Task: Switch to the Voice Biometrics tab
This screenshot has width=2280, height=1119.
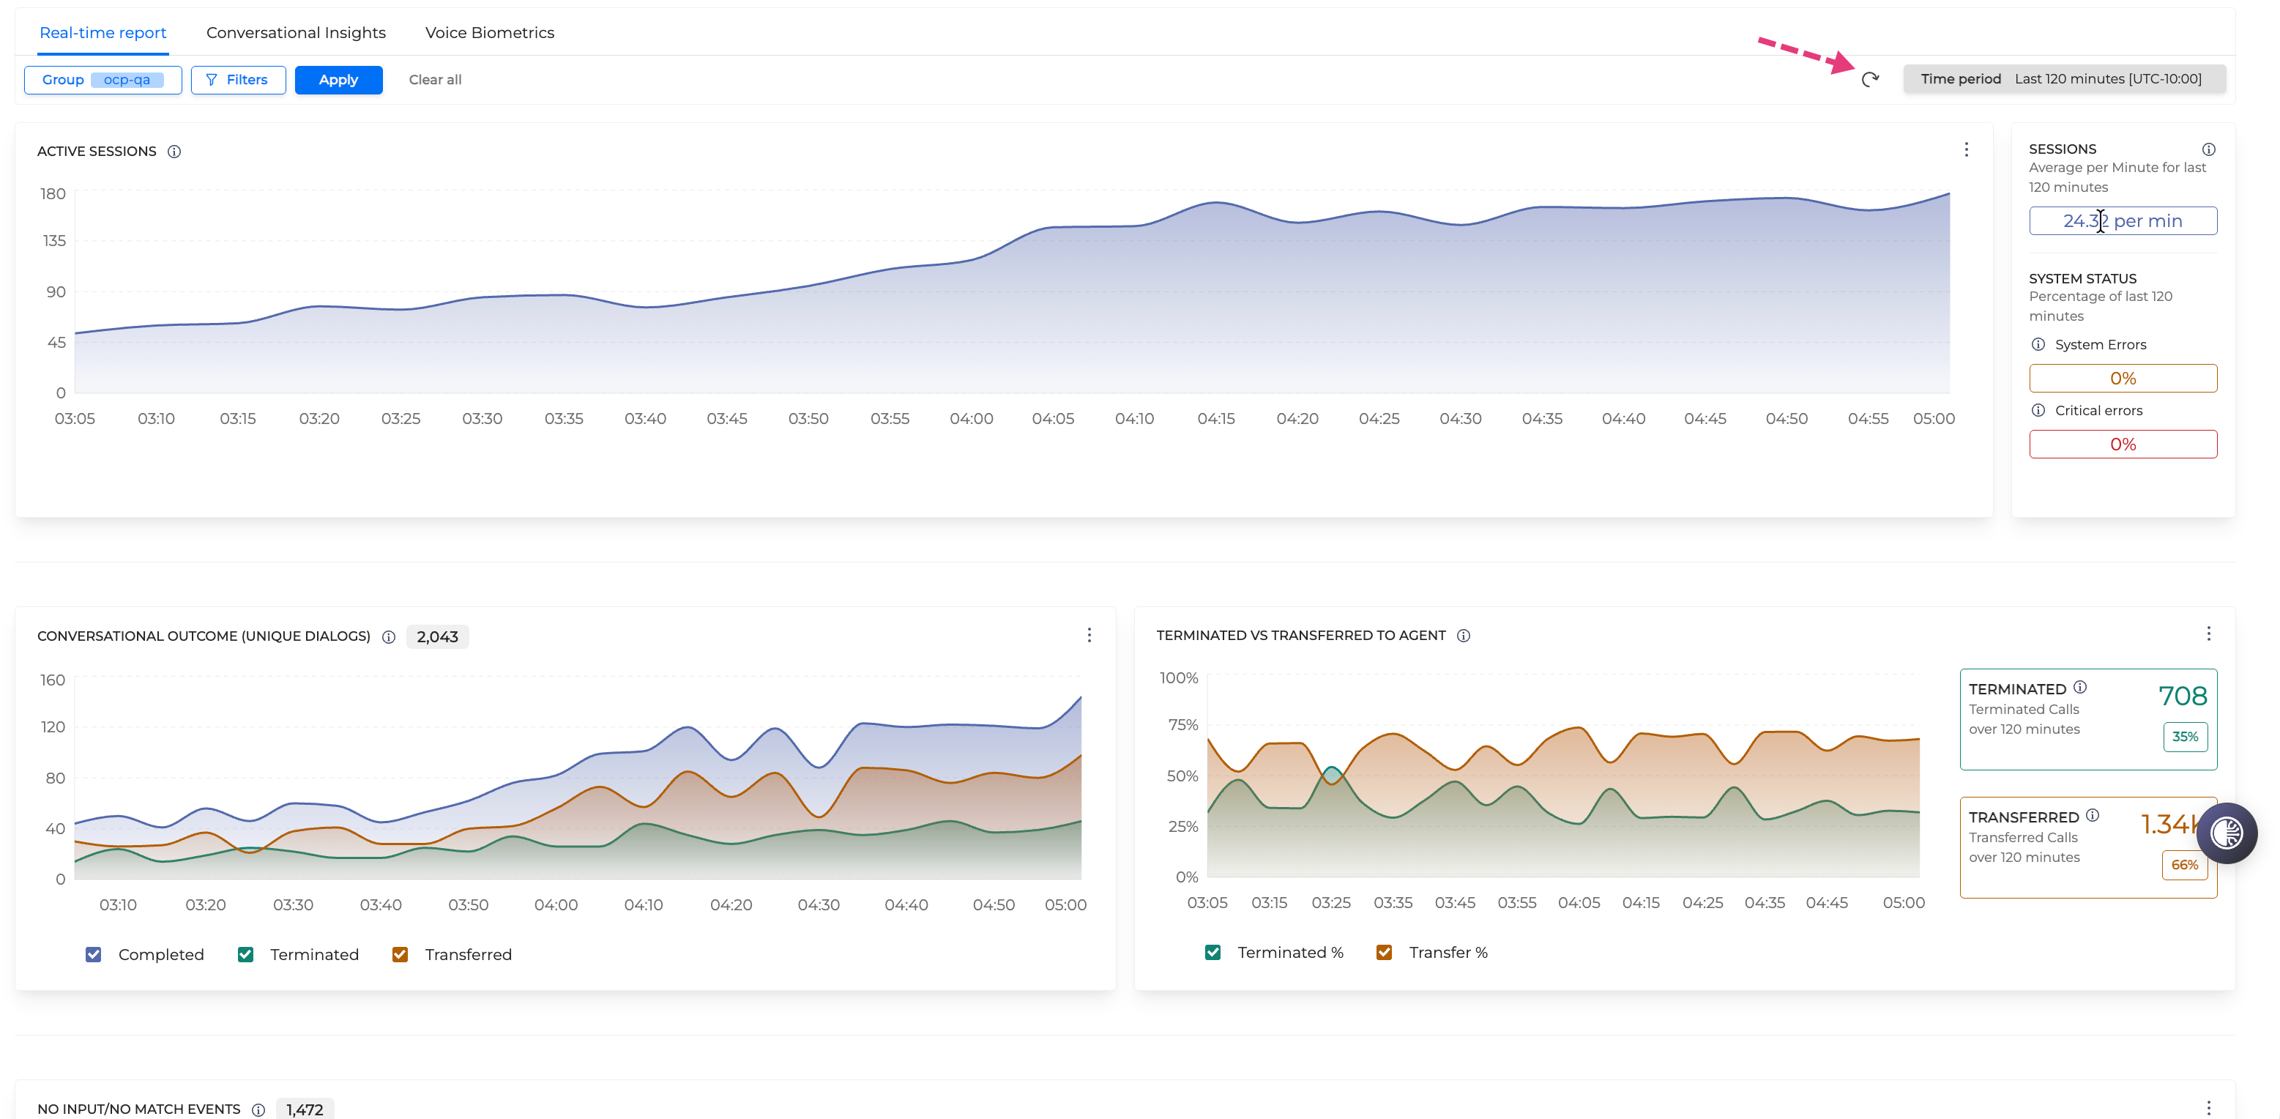Action: 489,33
